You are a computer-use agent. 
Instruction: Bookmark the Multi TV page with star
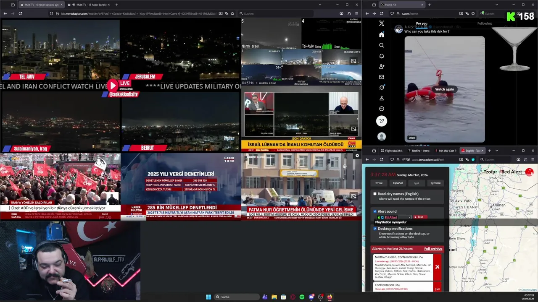point(232,13)
